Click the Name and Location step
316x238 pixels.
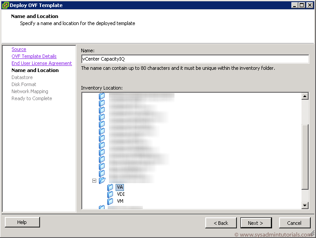click(35, 70)
